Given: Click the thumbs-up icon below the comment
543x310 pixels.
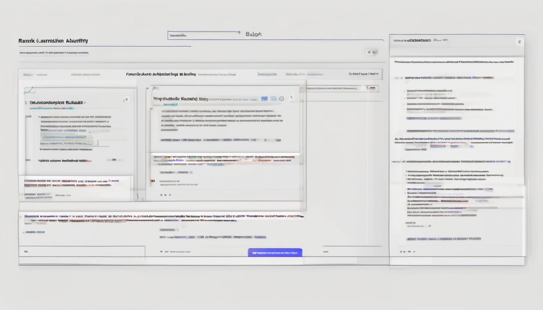Looking at the screenshot, I should (161, 195).
